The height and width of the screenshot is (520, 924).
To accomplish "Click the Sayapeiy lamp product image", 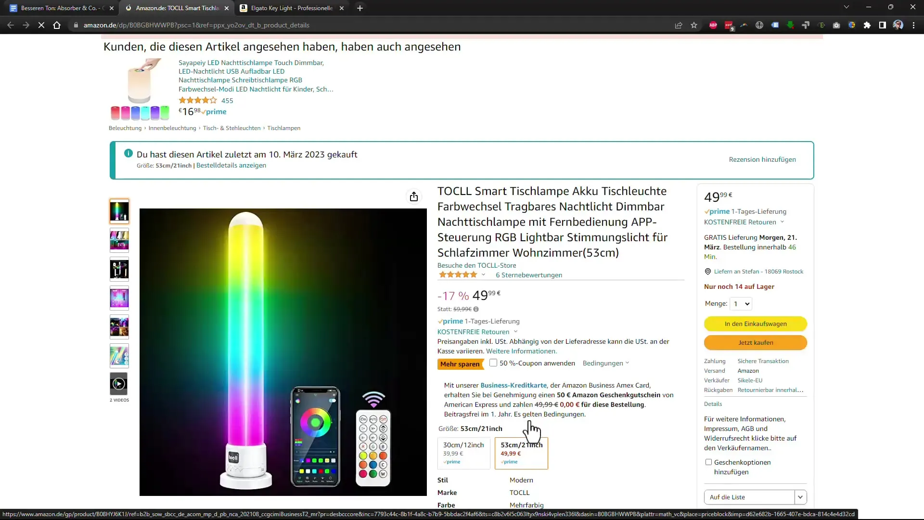I will [x=140, y=89].
